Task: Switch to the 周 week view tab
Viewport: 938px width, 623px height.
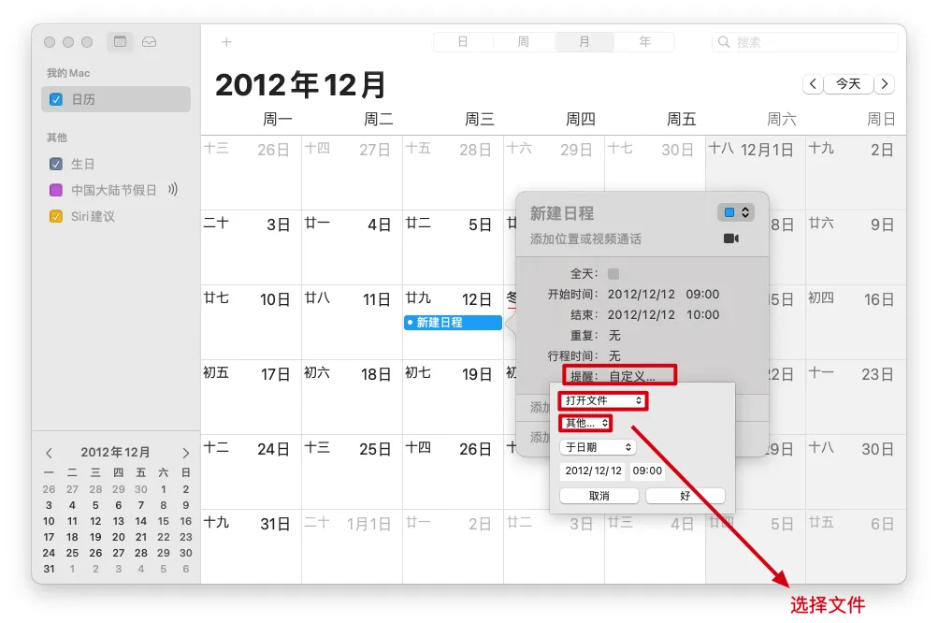Action: (x=524, y=42)
